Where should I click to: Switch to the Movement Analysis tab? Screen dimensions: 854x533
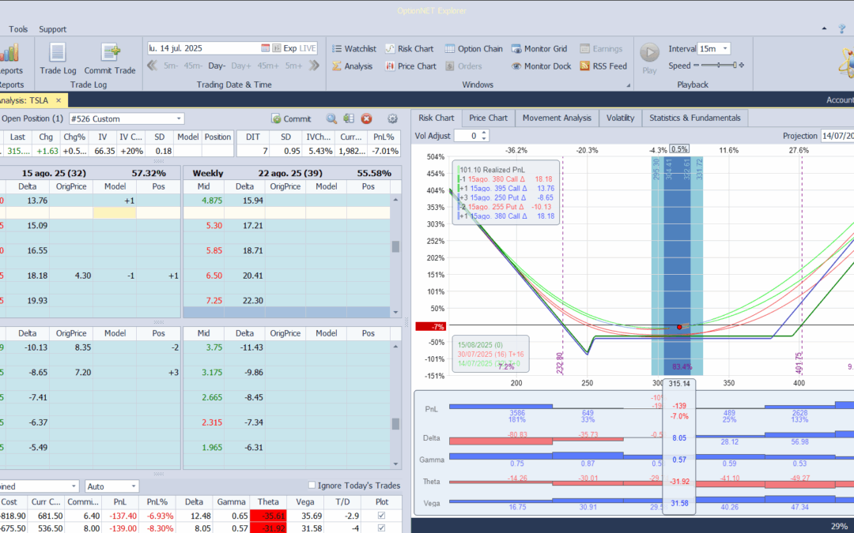click(557, 118)
